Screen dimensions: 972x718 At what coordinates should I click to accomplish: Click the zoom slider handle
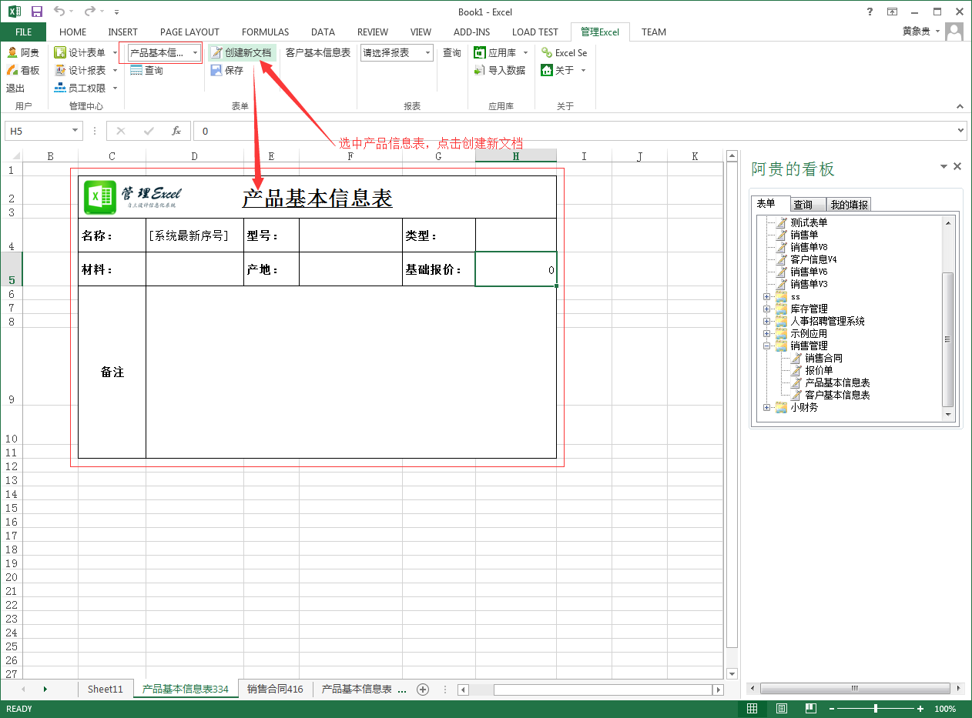tap(876, 709)
